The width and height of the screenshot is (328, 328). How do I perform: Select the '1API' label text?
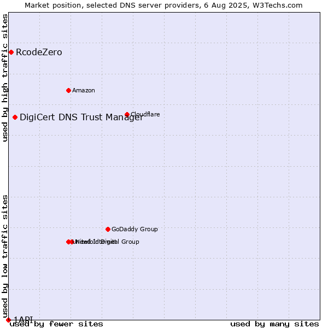click(24, 319)
